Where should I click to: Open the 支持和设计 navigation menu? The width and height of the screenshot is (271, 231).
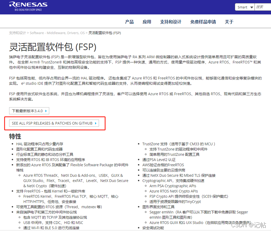pyautogui.click(x=171, y=22)
